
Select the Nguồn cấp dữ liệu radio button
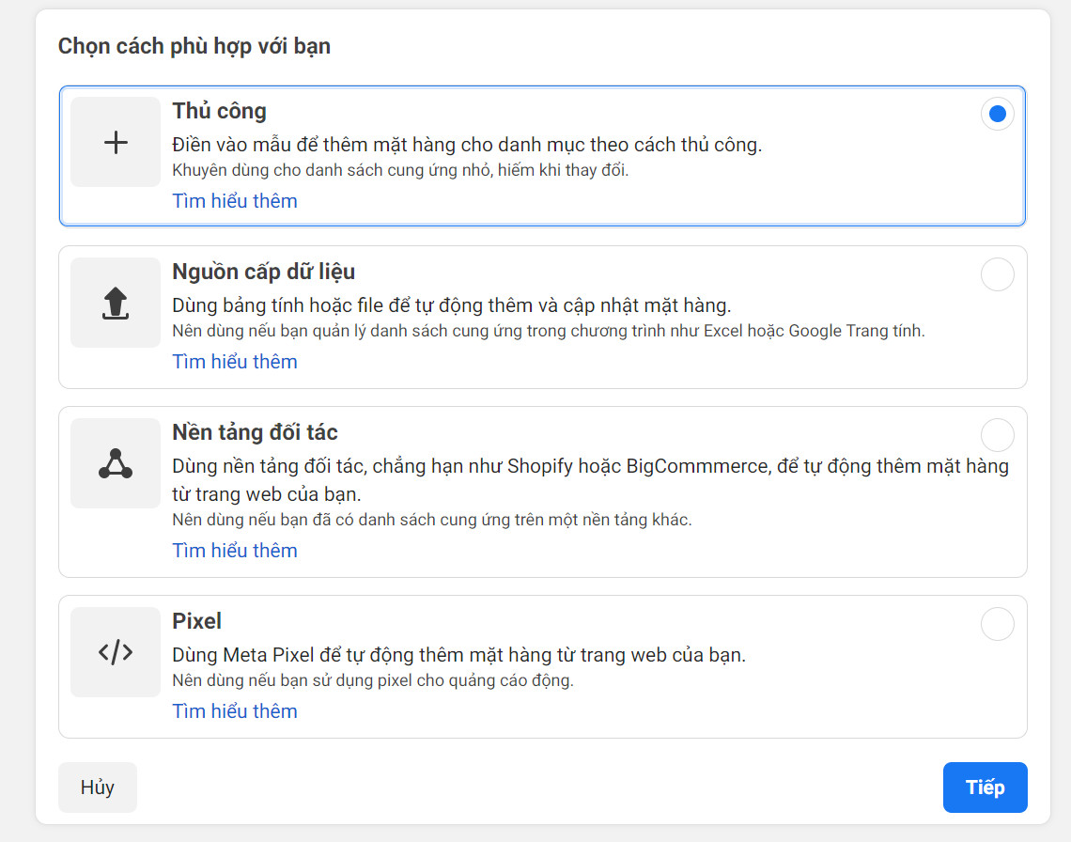(997, 274)
